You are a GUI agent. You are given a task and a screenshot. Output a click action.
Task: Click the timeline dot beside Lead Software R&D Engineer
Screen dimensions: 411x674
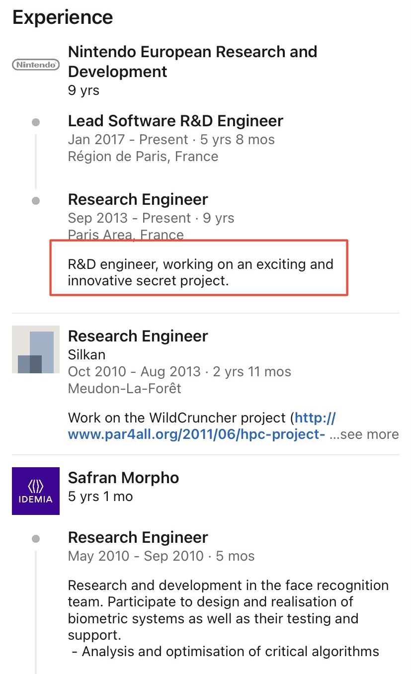click(x=36, y=122)
